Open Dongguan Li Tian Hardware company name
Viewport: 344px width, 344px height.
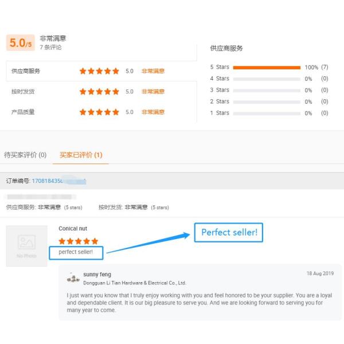tap(134, 283)
